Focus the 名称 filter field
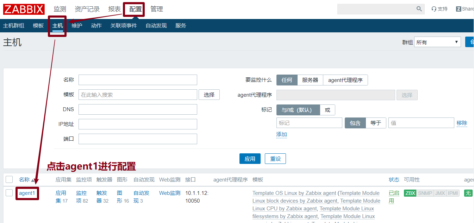The width and height of the screenshot is (474, 223). tap(138, 80)
